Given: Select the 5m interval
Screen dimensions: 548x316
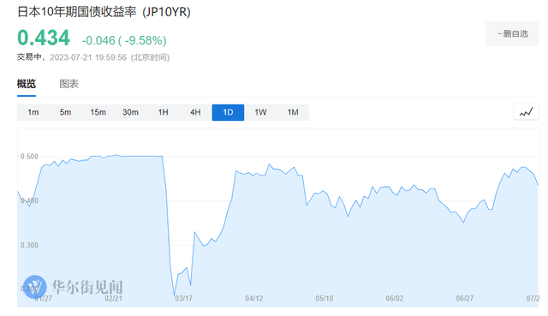Looking at the screenshot, I should point(65,112).
